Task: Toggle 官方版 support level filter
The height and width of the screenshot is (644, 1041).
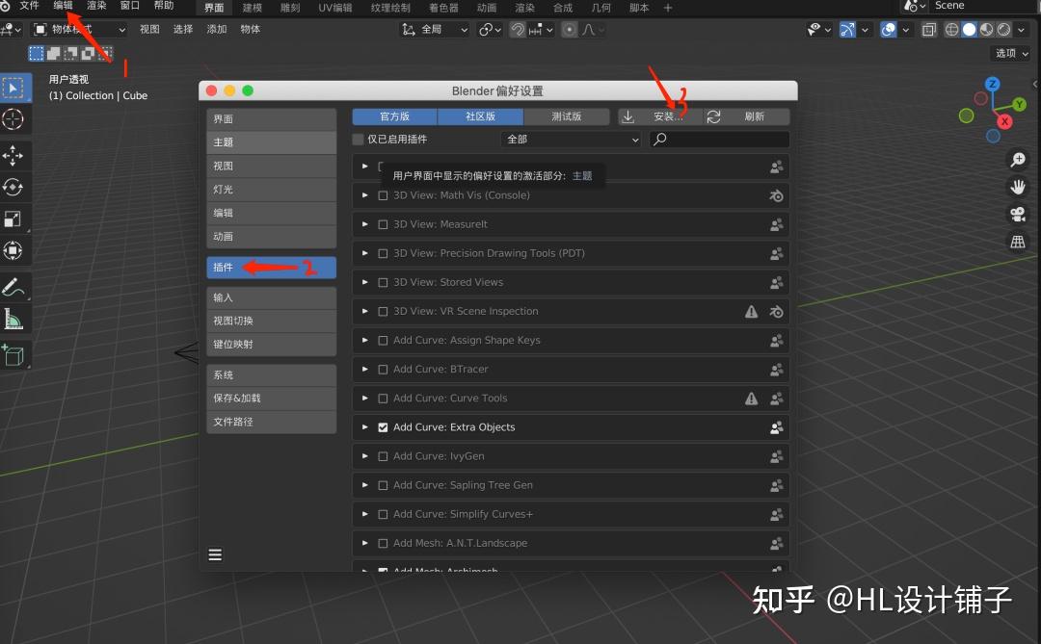Action: (x=394, y=116)
